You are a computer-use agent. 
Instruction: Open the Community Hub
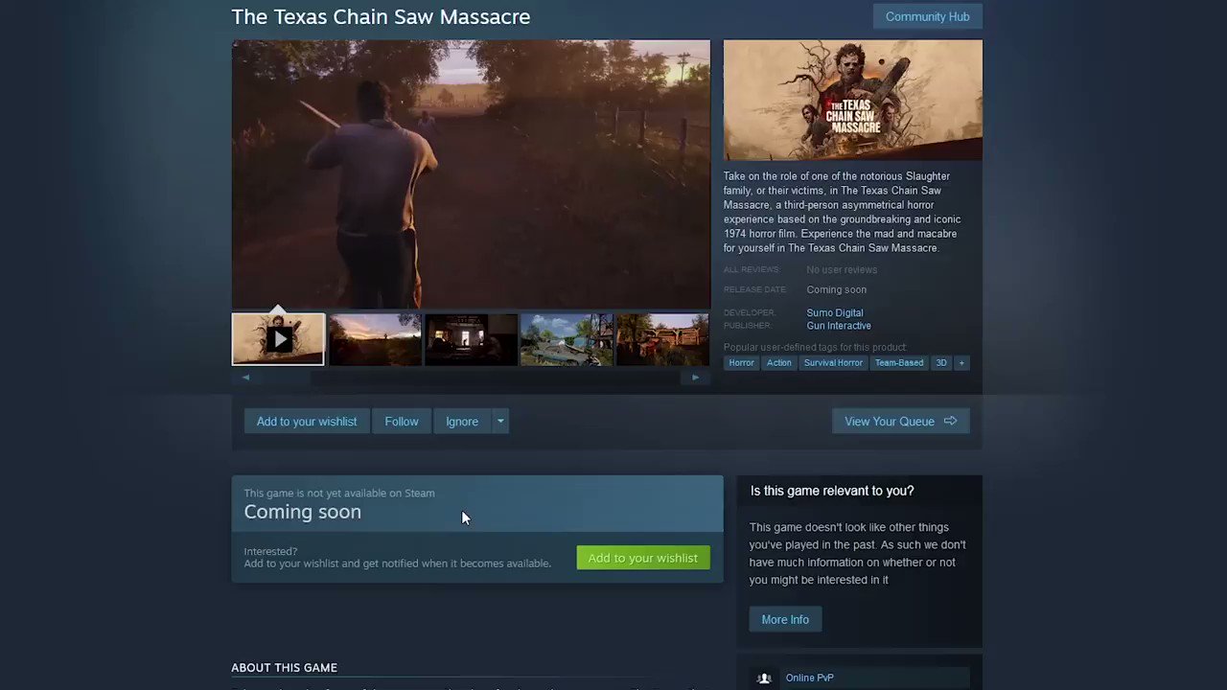(927, 16)
